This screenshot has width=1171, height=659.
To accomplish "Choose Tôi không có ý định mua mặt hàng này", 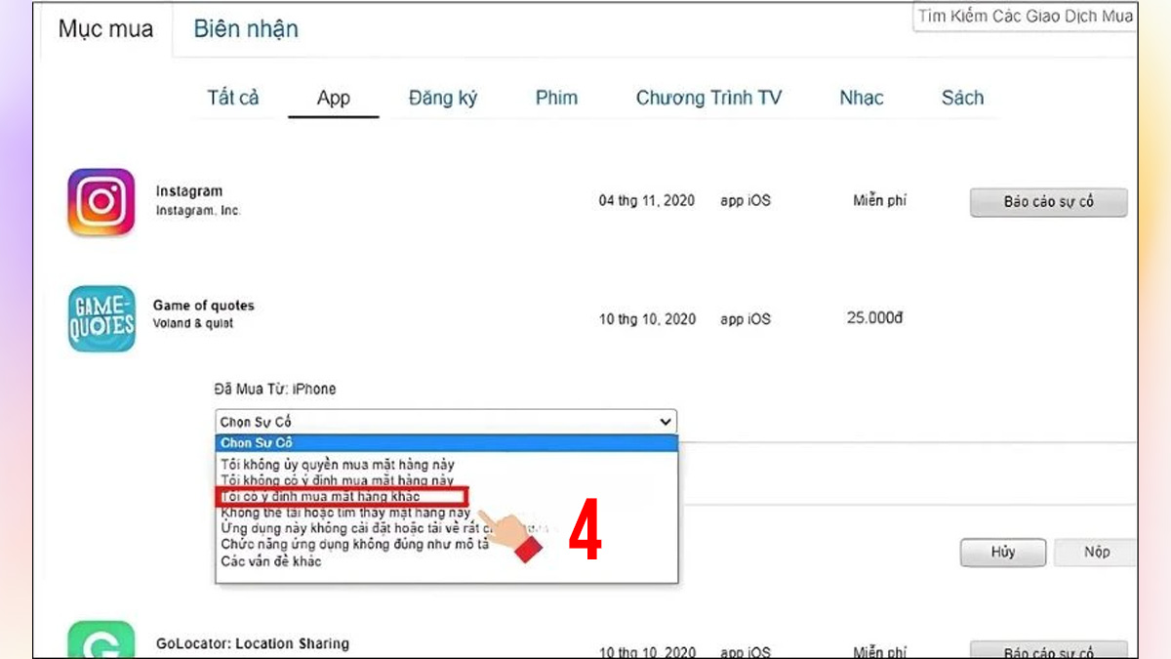I will pyautogui.click(x=338, y=480).
